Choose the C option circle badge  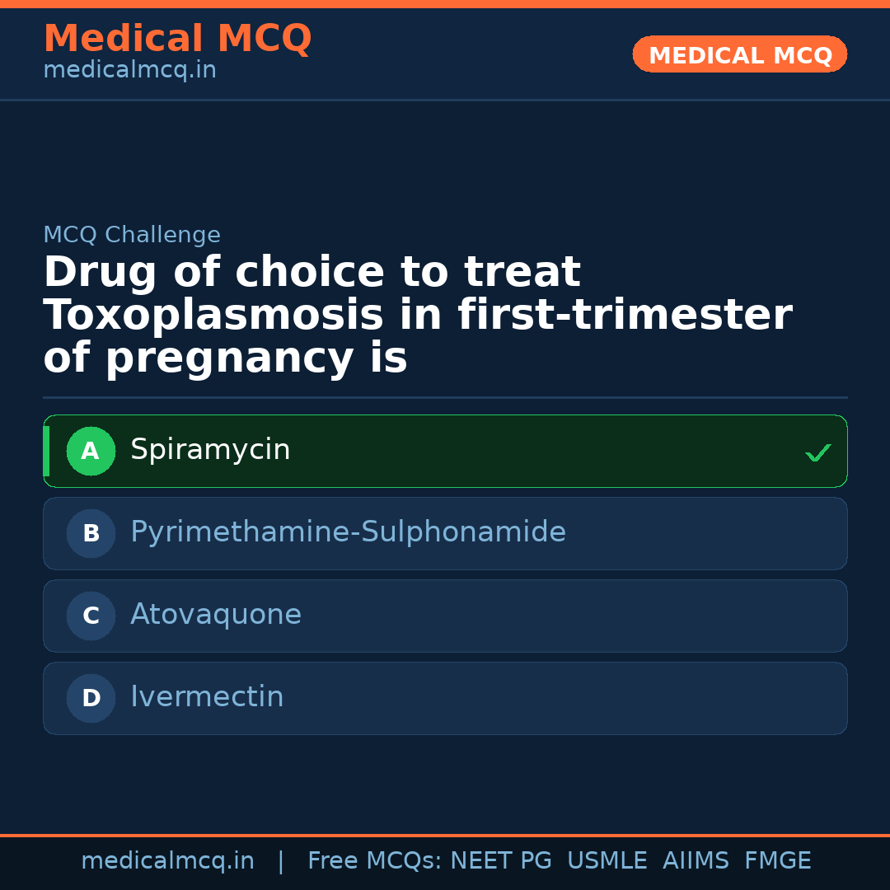[91, 616]
